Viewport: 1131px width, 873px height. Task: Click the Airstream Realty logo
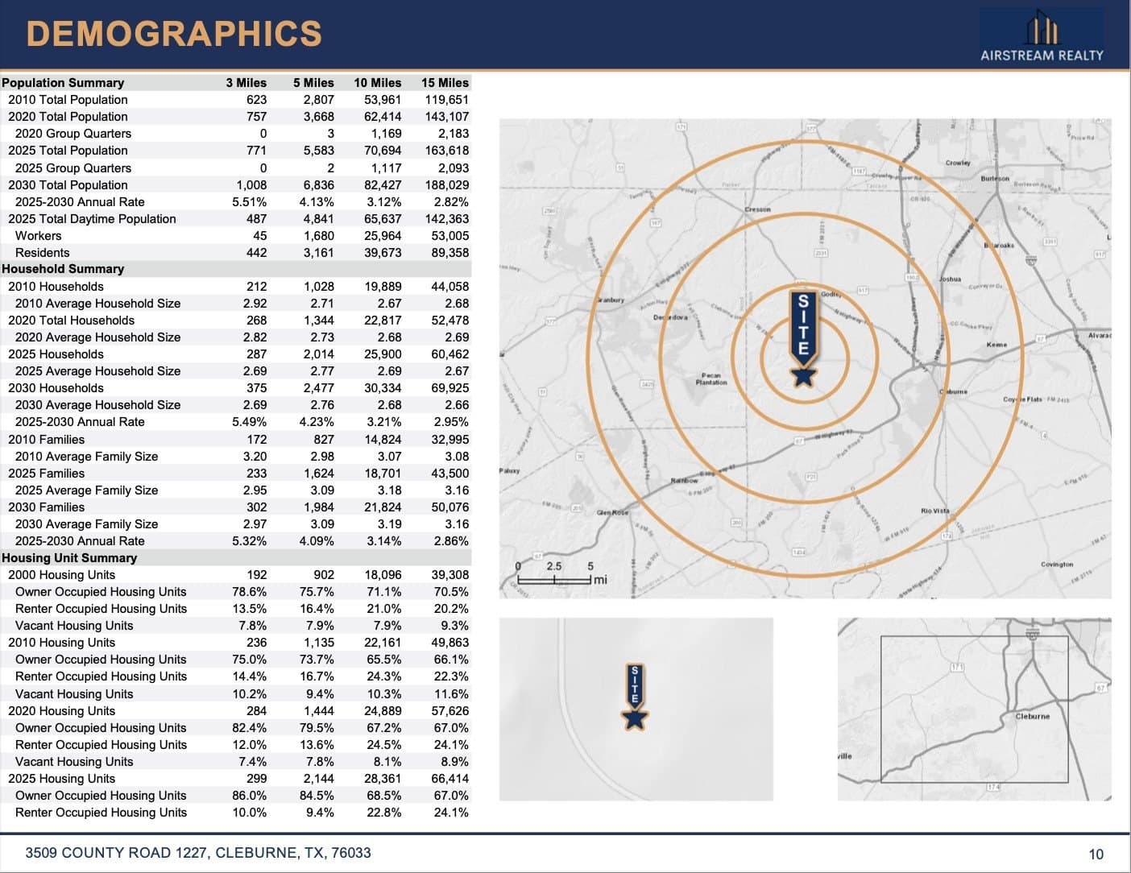pyautogui.click(x=1042, y=37)
